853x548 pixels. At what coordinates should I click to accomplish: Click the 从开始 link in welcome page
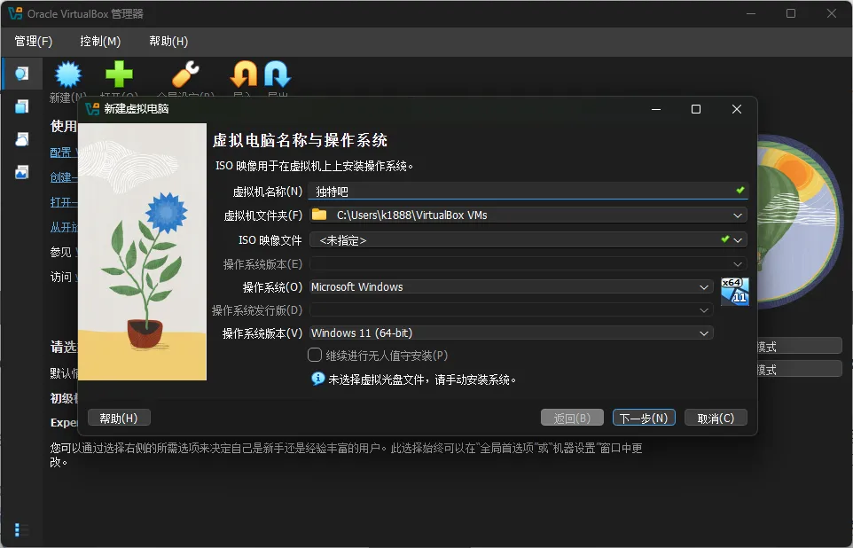pos(64,228)
